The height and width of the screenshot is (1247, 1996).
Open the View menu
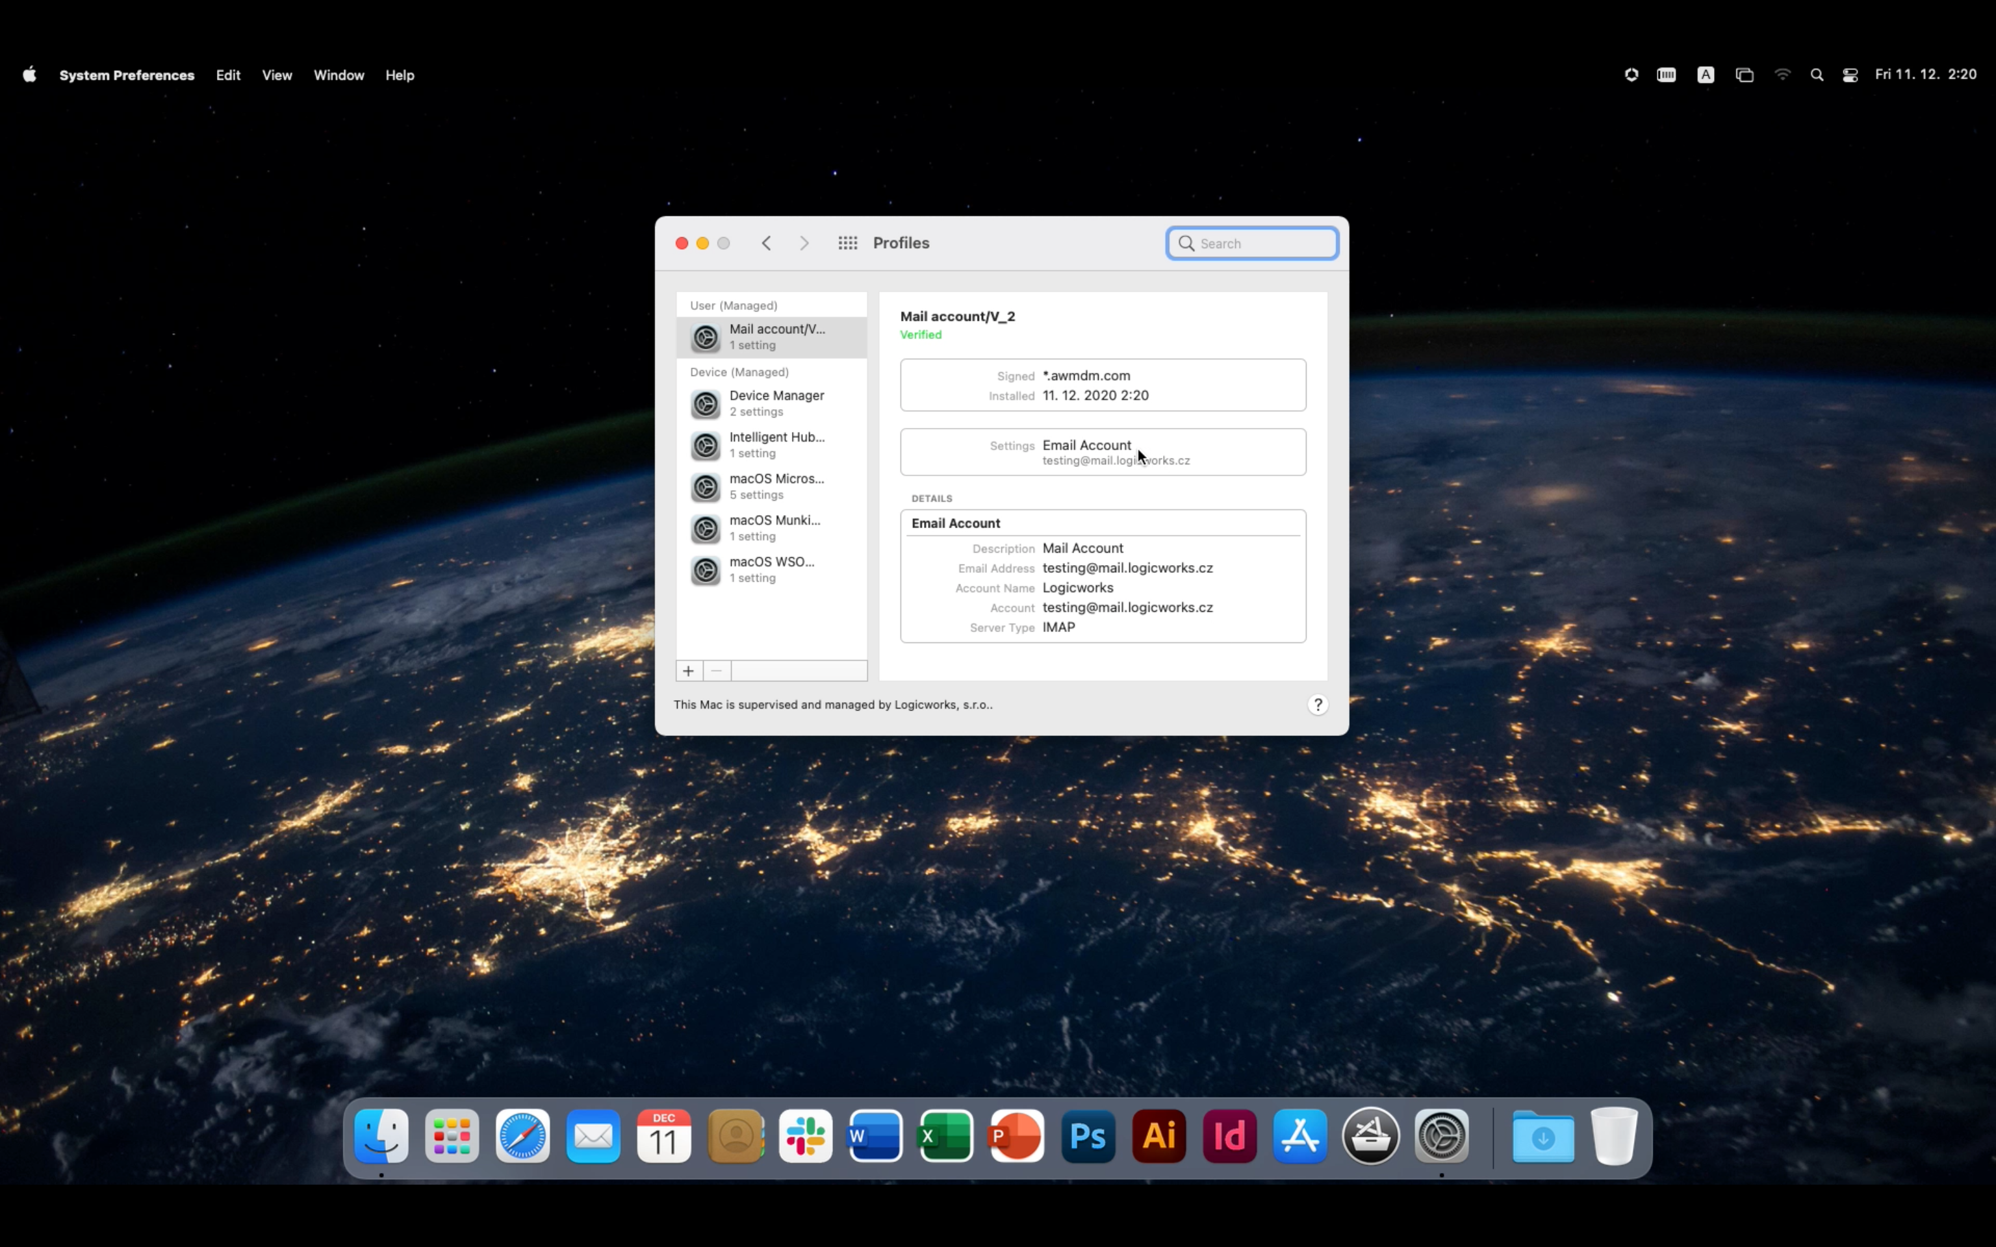[276, 75]
